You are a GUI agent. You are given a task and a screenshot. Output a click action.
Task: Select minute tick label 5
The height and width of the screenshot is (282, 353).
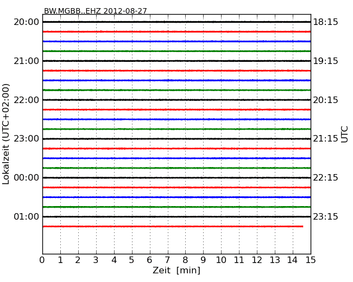(x=132, y=260)
